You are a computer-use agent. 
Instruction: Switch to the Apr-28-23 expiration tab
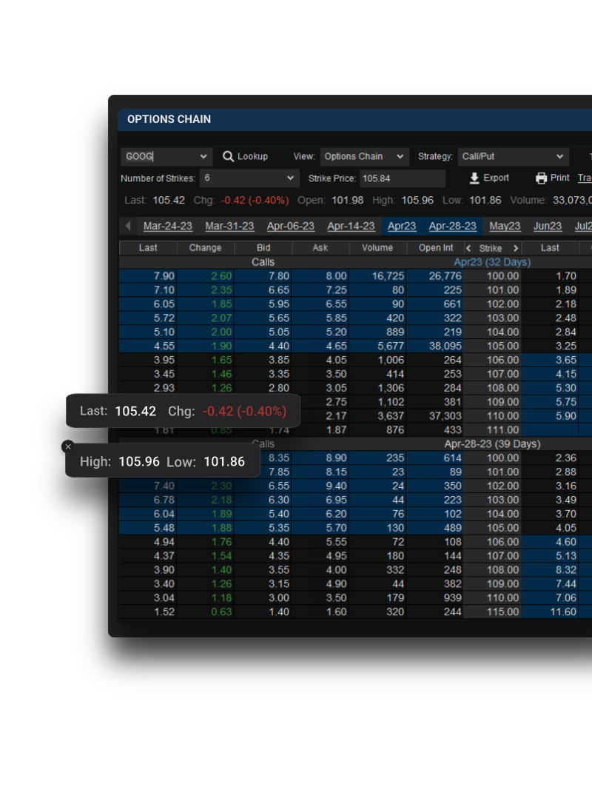[452, 227]
